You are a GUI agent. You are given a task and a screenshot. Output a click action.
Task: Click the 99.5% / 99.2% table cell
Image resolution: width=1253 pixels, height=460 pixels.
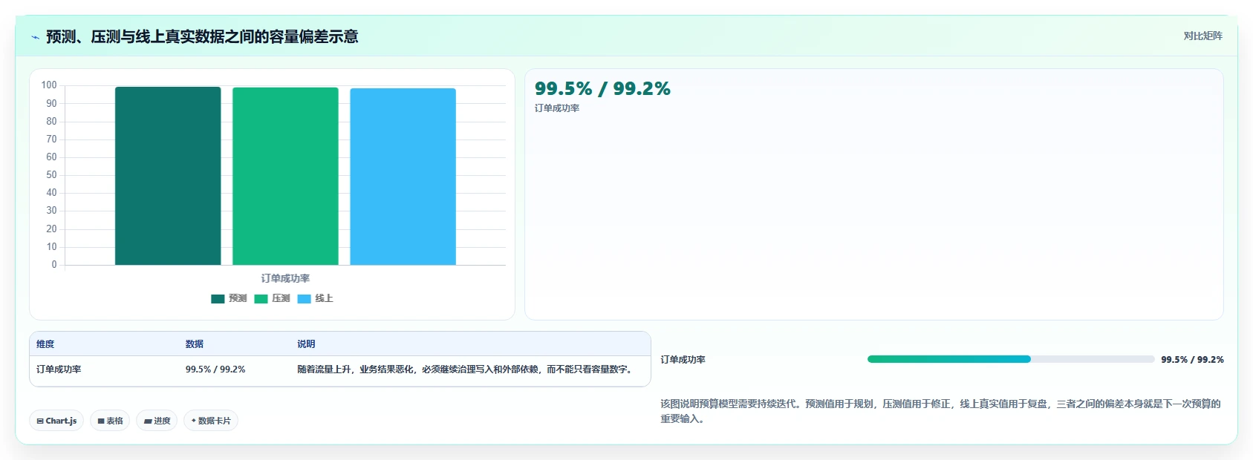215,369
